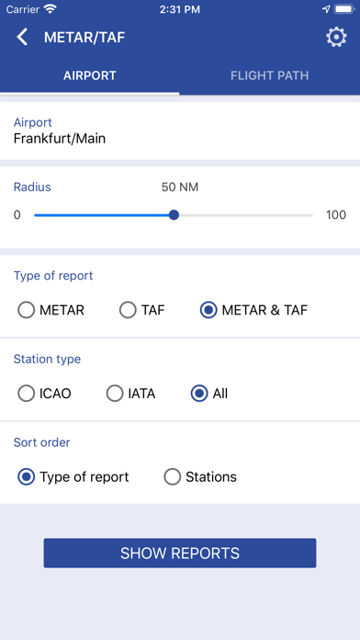Viewport: 360px width, 640px height.
Task: Switch to the FLIGHT PATH tab
Action: [x=269, y=75]
